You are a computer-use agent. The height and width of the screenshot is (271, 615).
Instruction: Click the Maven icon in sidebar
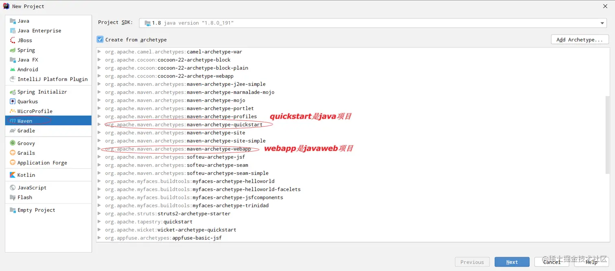click(x=13, y=121)
